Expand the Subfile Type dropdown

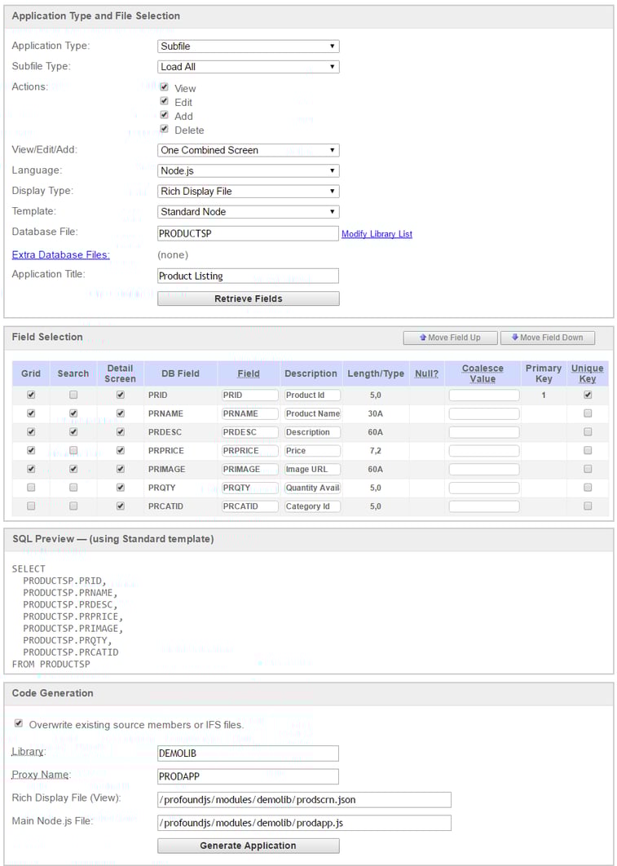[249, 67]
